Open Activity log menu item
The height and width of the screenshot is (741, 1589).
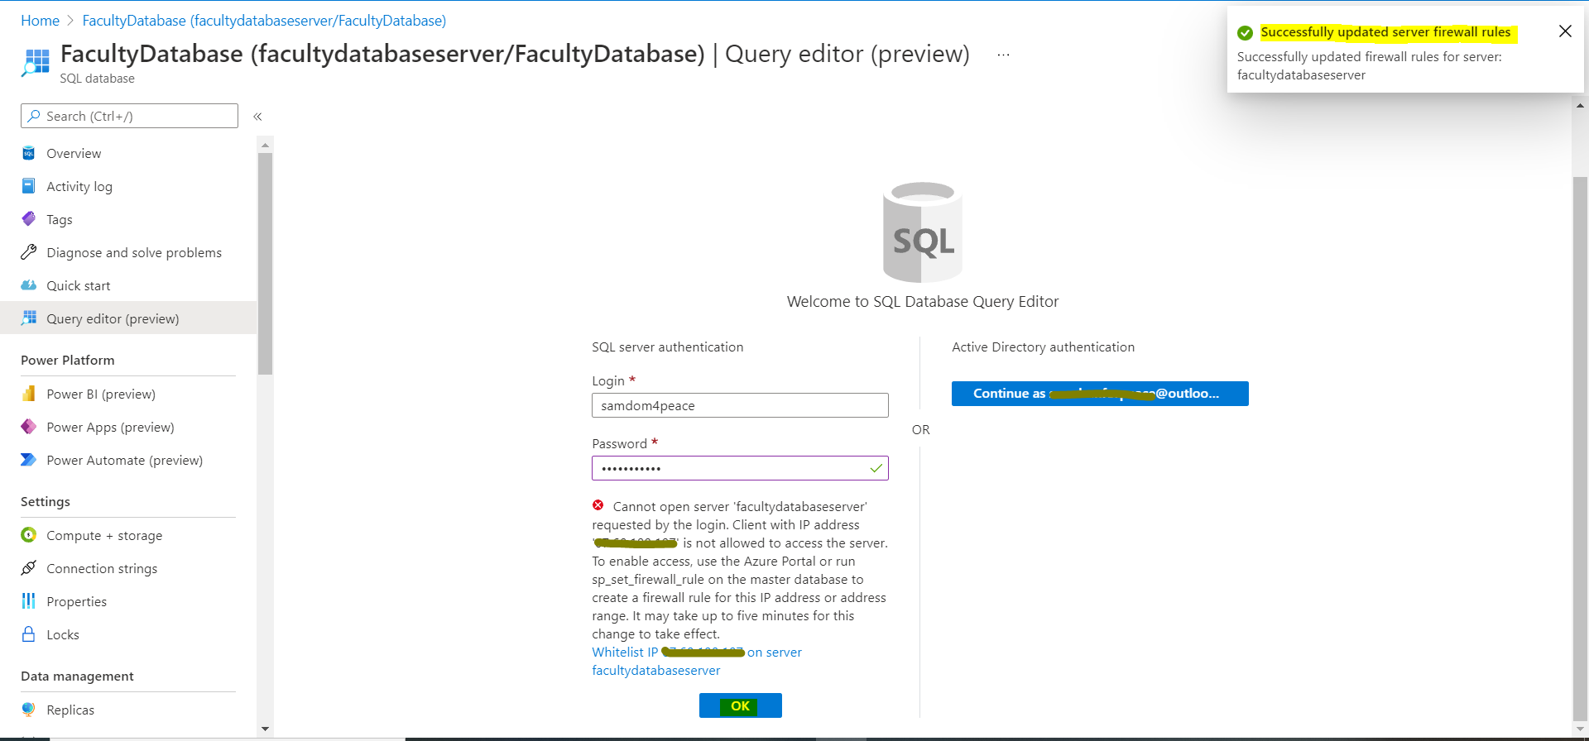128,186
